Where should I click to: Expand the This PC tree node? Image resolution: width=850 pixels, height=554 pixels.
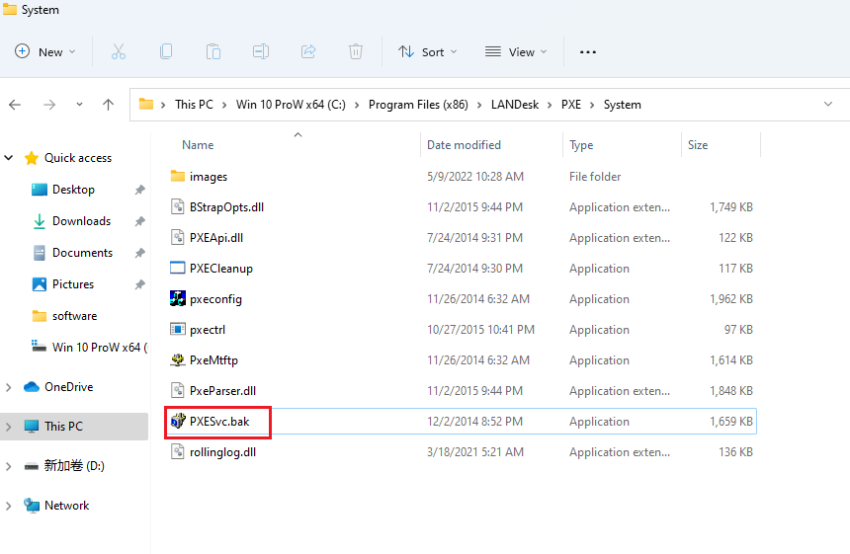pyautogui.click(x=9, y=427)
